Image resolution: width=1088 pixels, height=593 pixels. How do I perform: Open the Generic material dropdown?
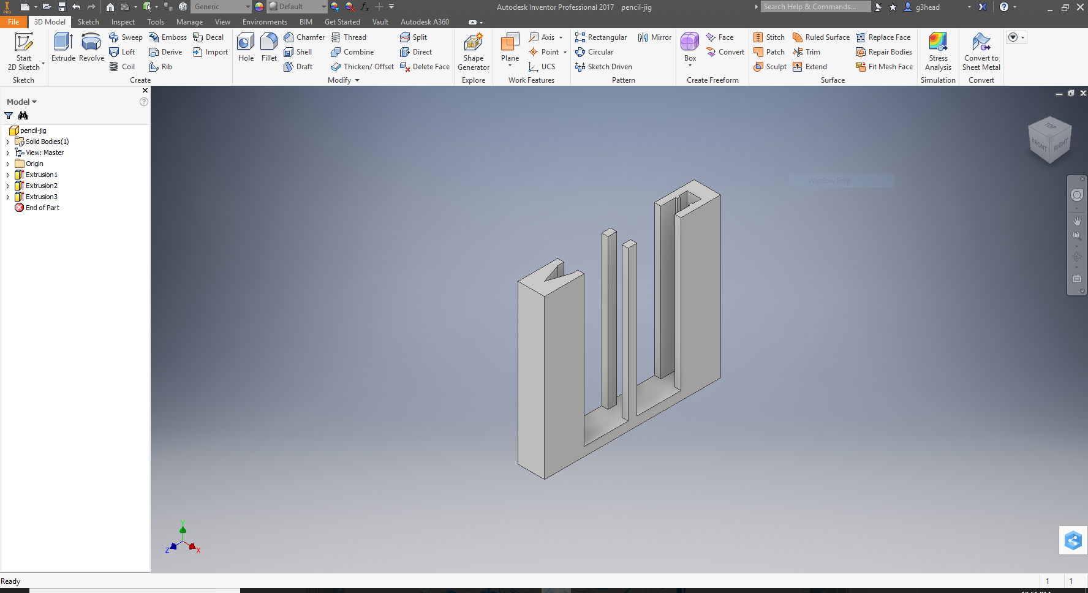[x=221, y=7]
